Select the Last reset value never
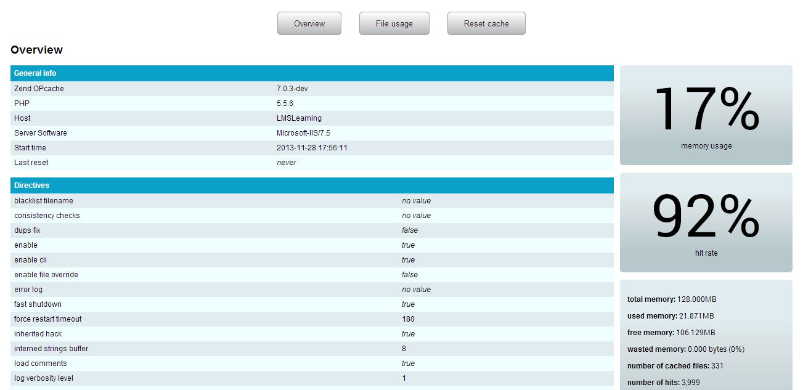The height and width of the screenshot is (390, 803). click(x=287, y=163)
